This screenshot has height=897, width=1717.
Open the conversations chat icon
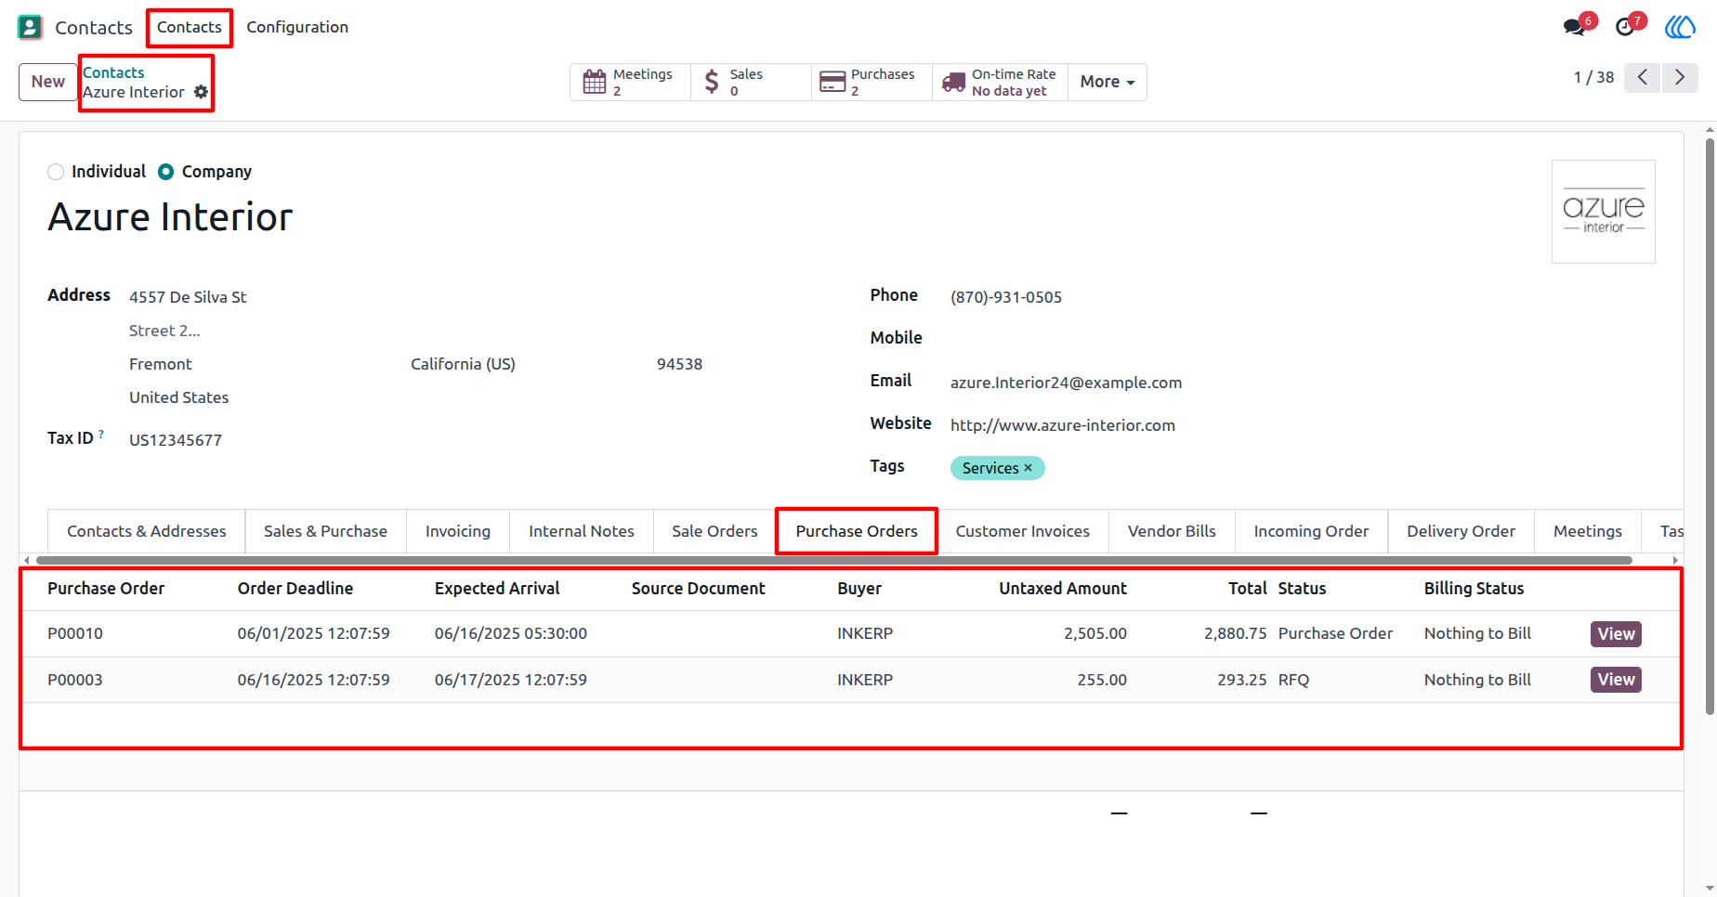[x=1575, y=27]
